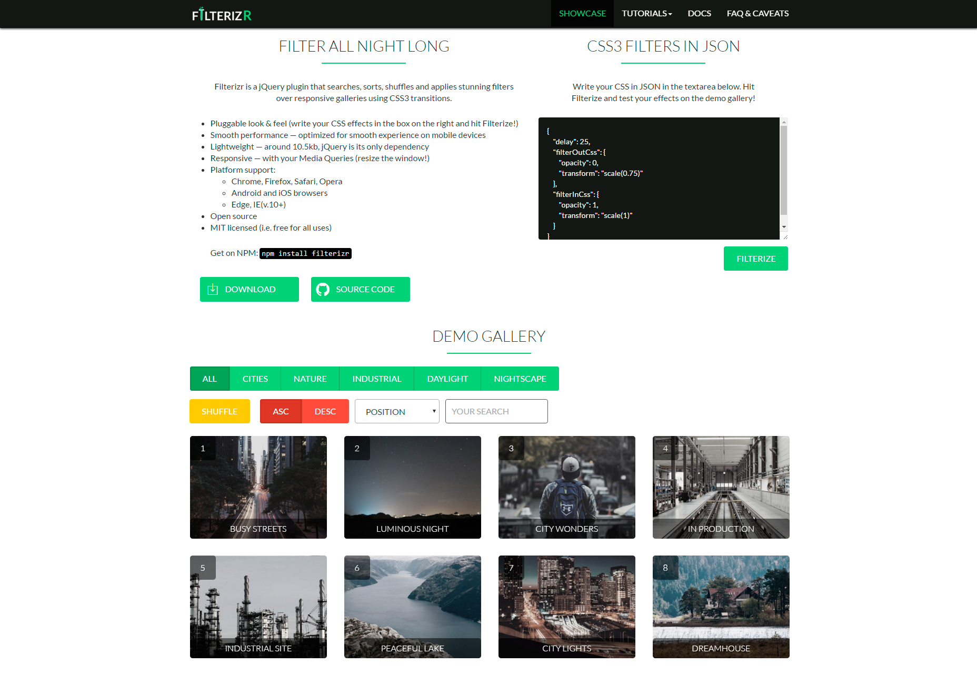Image resolution: width=977 pixels, height=674 pixels.
Task: Toggle the ASC sort order button
Action: coord(281,411)
